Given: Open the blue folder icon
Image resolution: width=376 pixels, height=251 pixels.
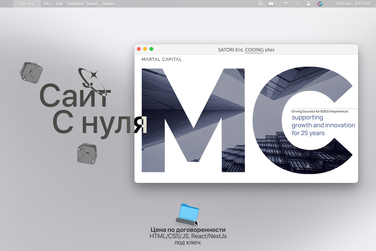Looking at the screenshot, I should [188, 215].
